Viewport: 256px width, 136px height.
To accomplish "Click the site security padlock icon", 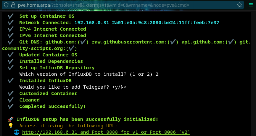I will 13,5.
